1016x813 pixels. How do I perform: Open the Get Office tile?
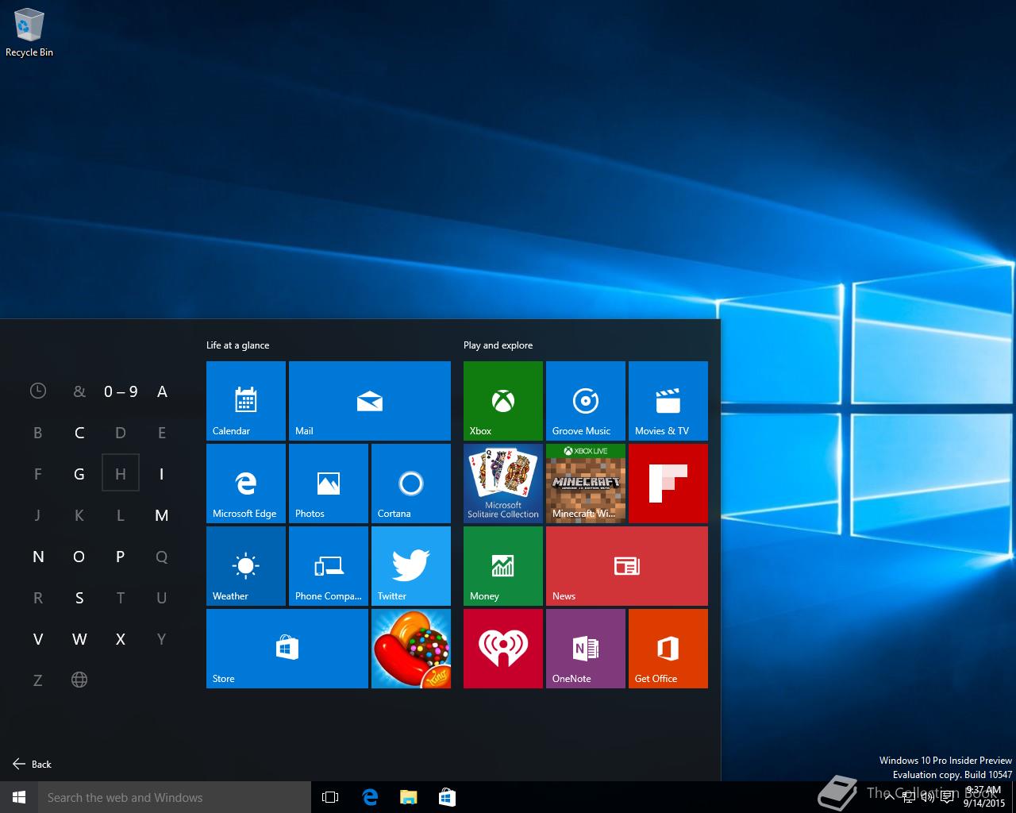pos(668,649)
